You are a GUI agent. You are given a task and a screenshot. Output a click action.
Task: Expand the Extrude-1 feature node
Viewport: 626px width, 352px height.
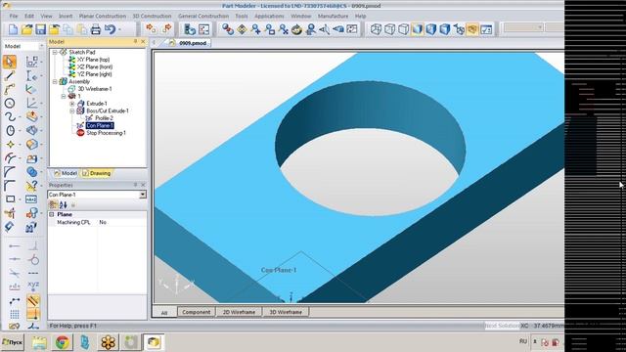72,104
